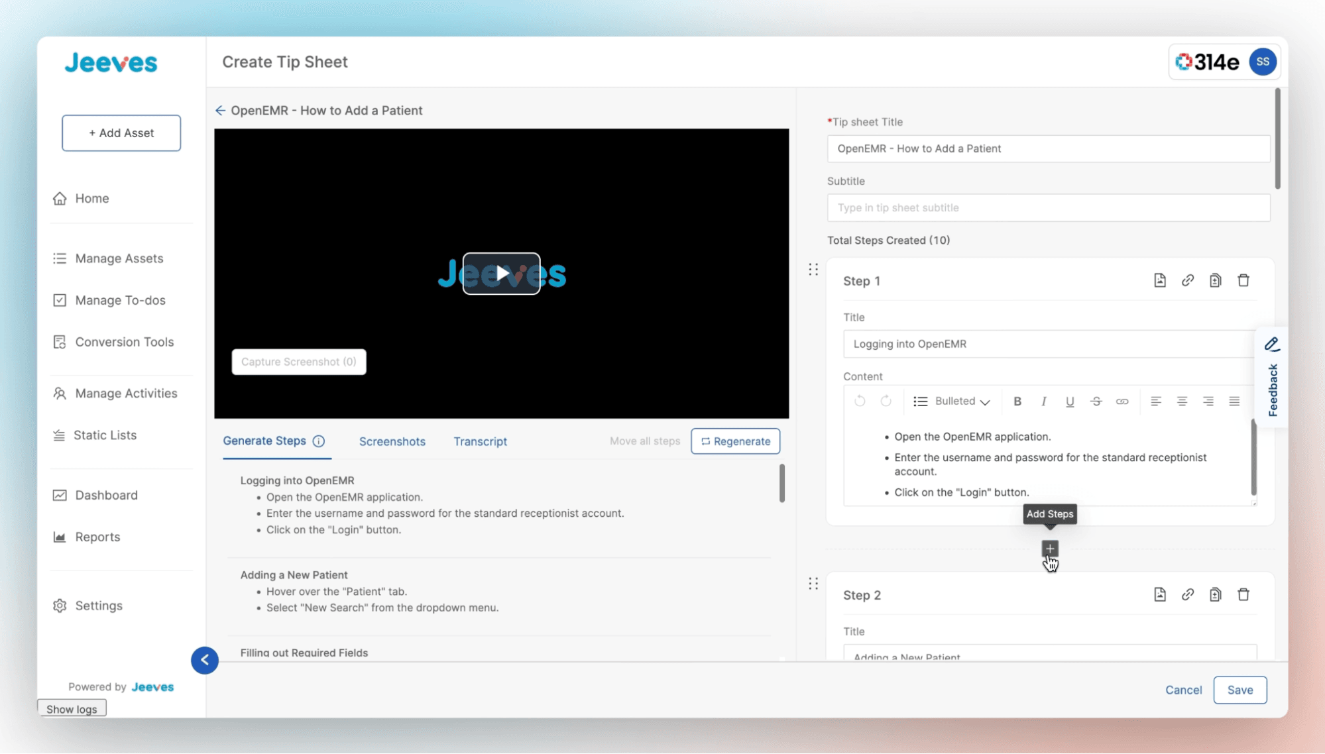1325x754 pixels.
Task: Click the Step 2 drag handle
Action: 813,583
